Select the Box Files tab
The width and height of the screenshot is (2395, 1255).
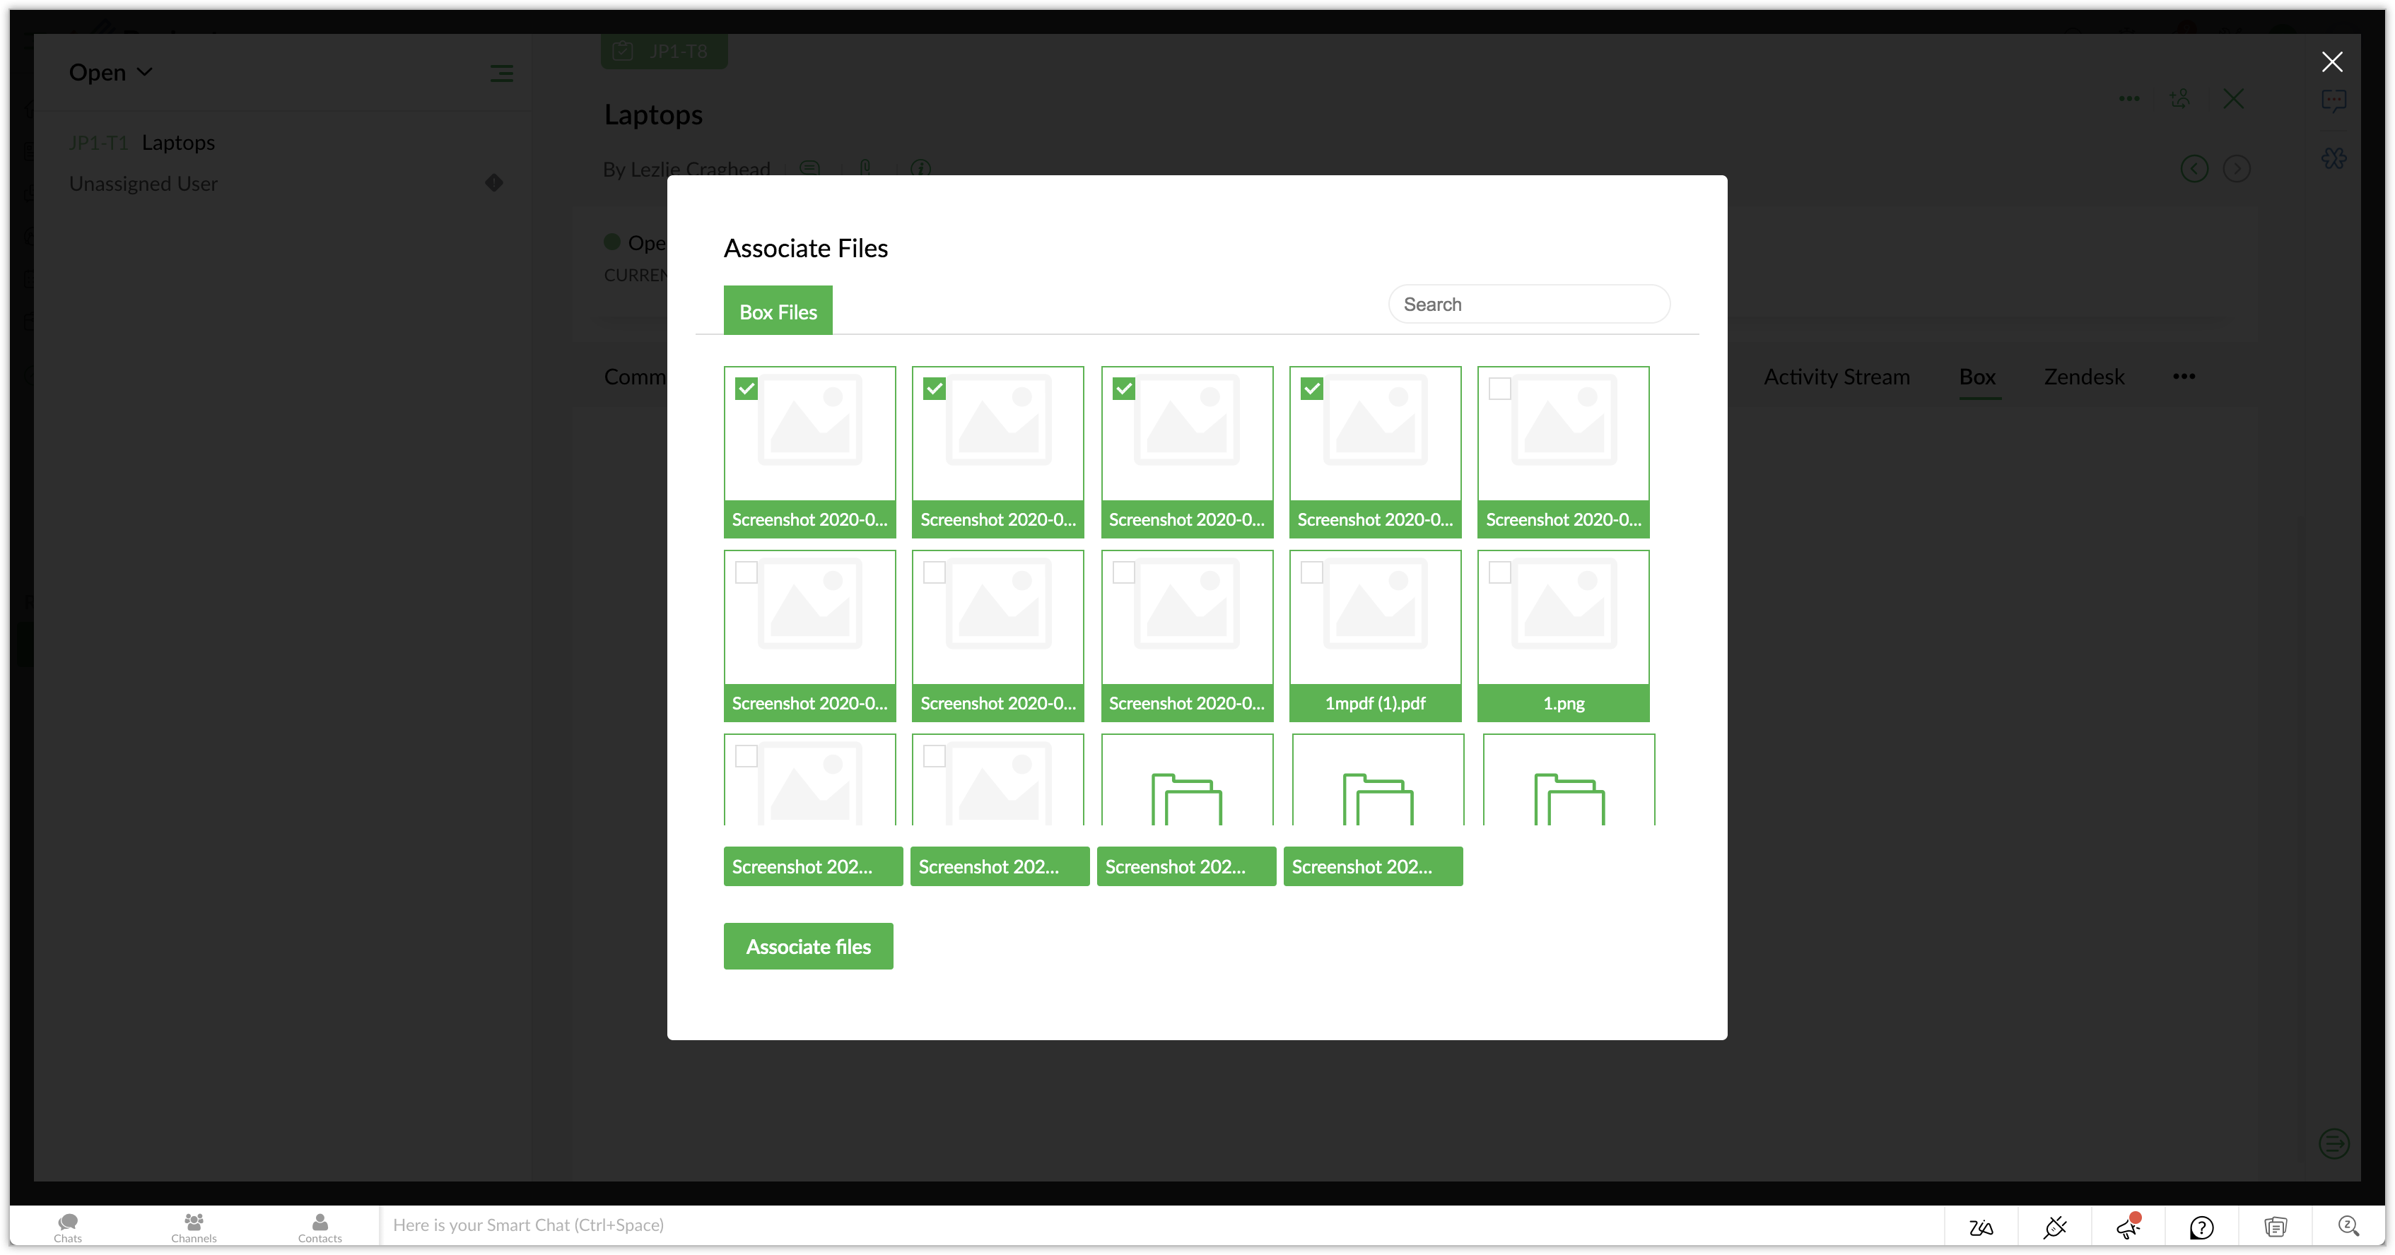pos(778,312)
